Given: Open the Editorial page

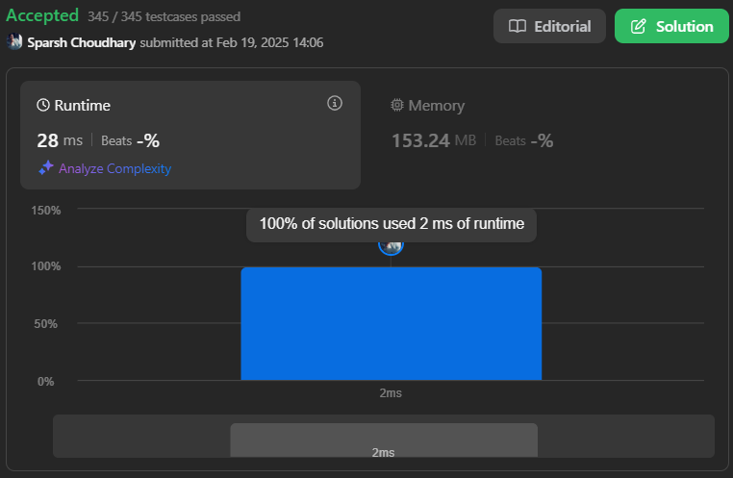Looking at the screenshot, I should click(549, 27).
